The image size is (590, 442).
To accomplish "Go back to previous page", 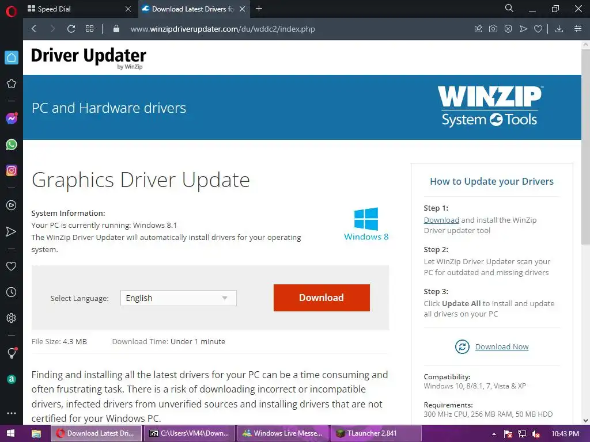I will pyautogui.click(x=34, y=29).
